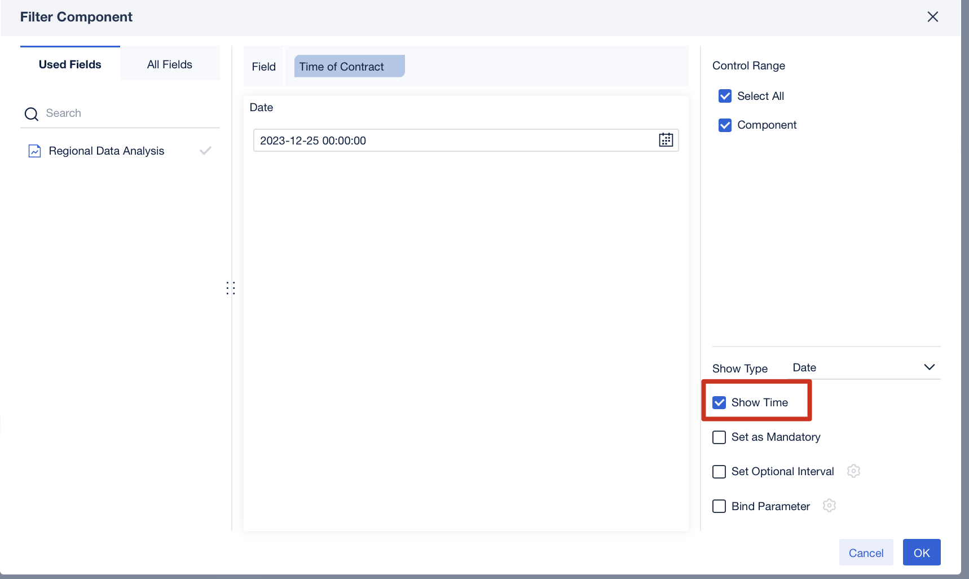Click the search magnifier icon

(x=31, y=113)
